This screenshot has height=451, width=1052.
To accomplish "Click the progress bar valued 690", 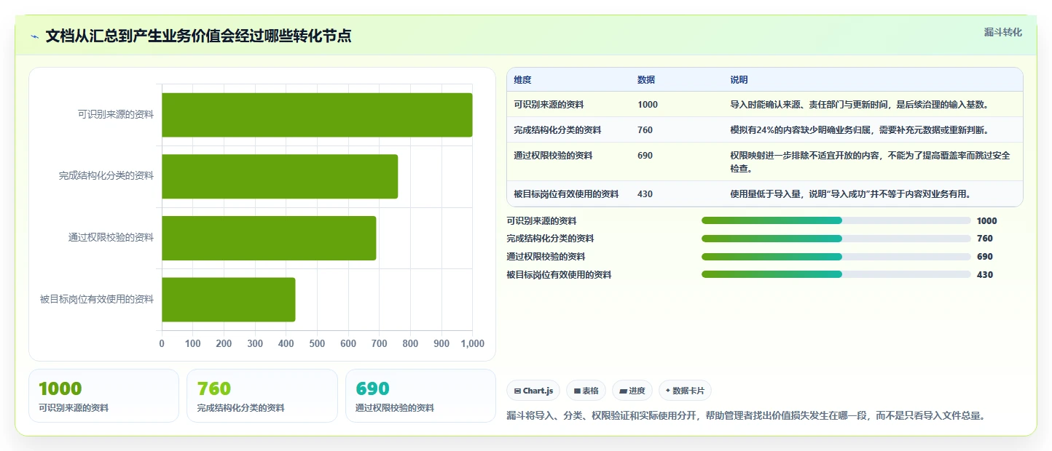I will pos(836,257).
